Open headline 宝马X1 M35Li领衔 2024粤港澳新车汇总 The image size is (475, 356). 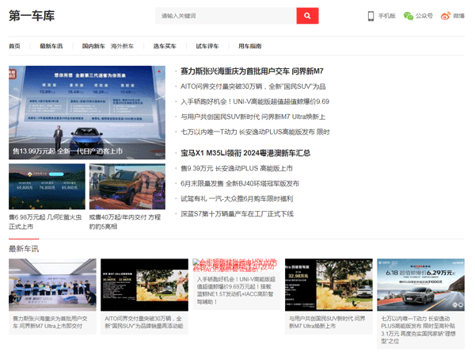tap(245, 153)
